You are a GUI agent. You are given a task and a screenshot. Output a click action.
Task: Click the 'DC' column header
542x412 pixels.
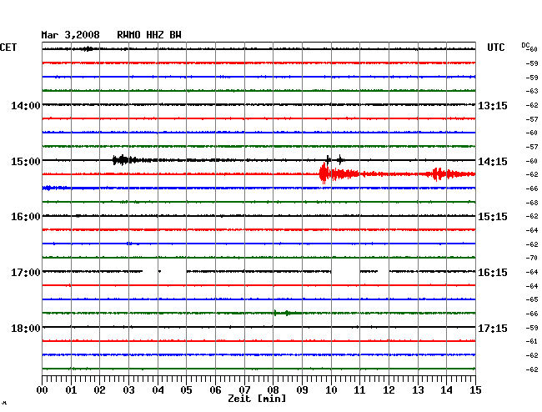click(x=525, y=45)
